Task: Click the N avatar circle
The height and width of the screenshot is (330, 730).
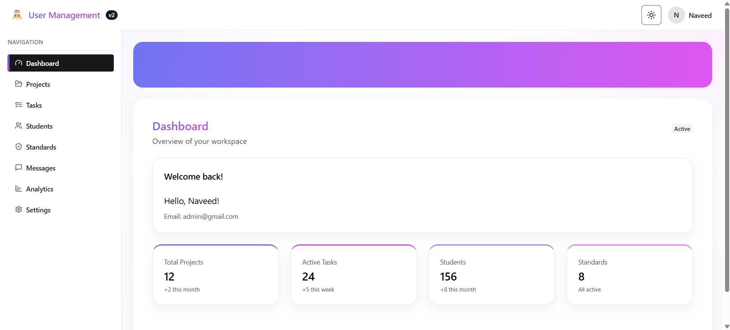Action: pyautogui.click(x=676, y=15)
